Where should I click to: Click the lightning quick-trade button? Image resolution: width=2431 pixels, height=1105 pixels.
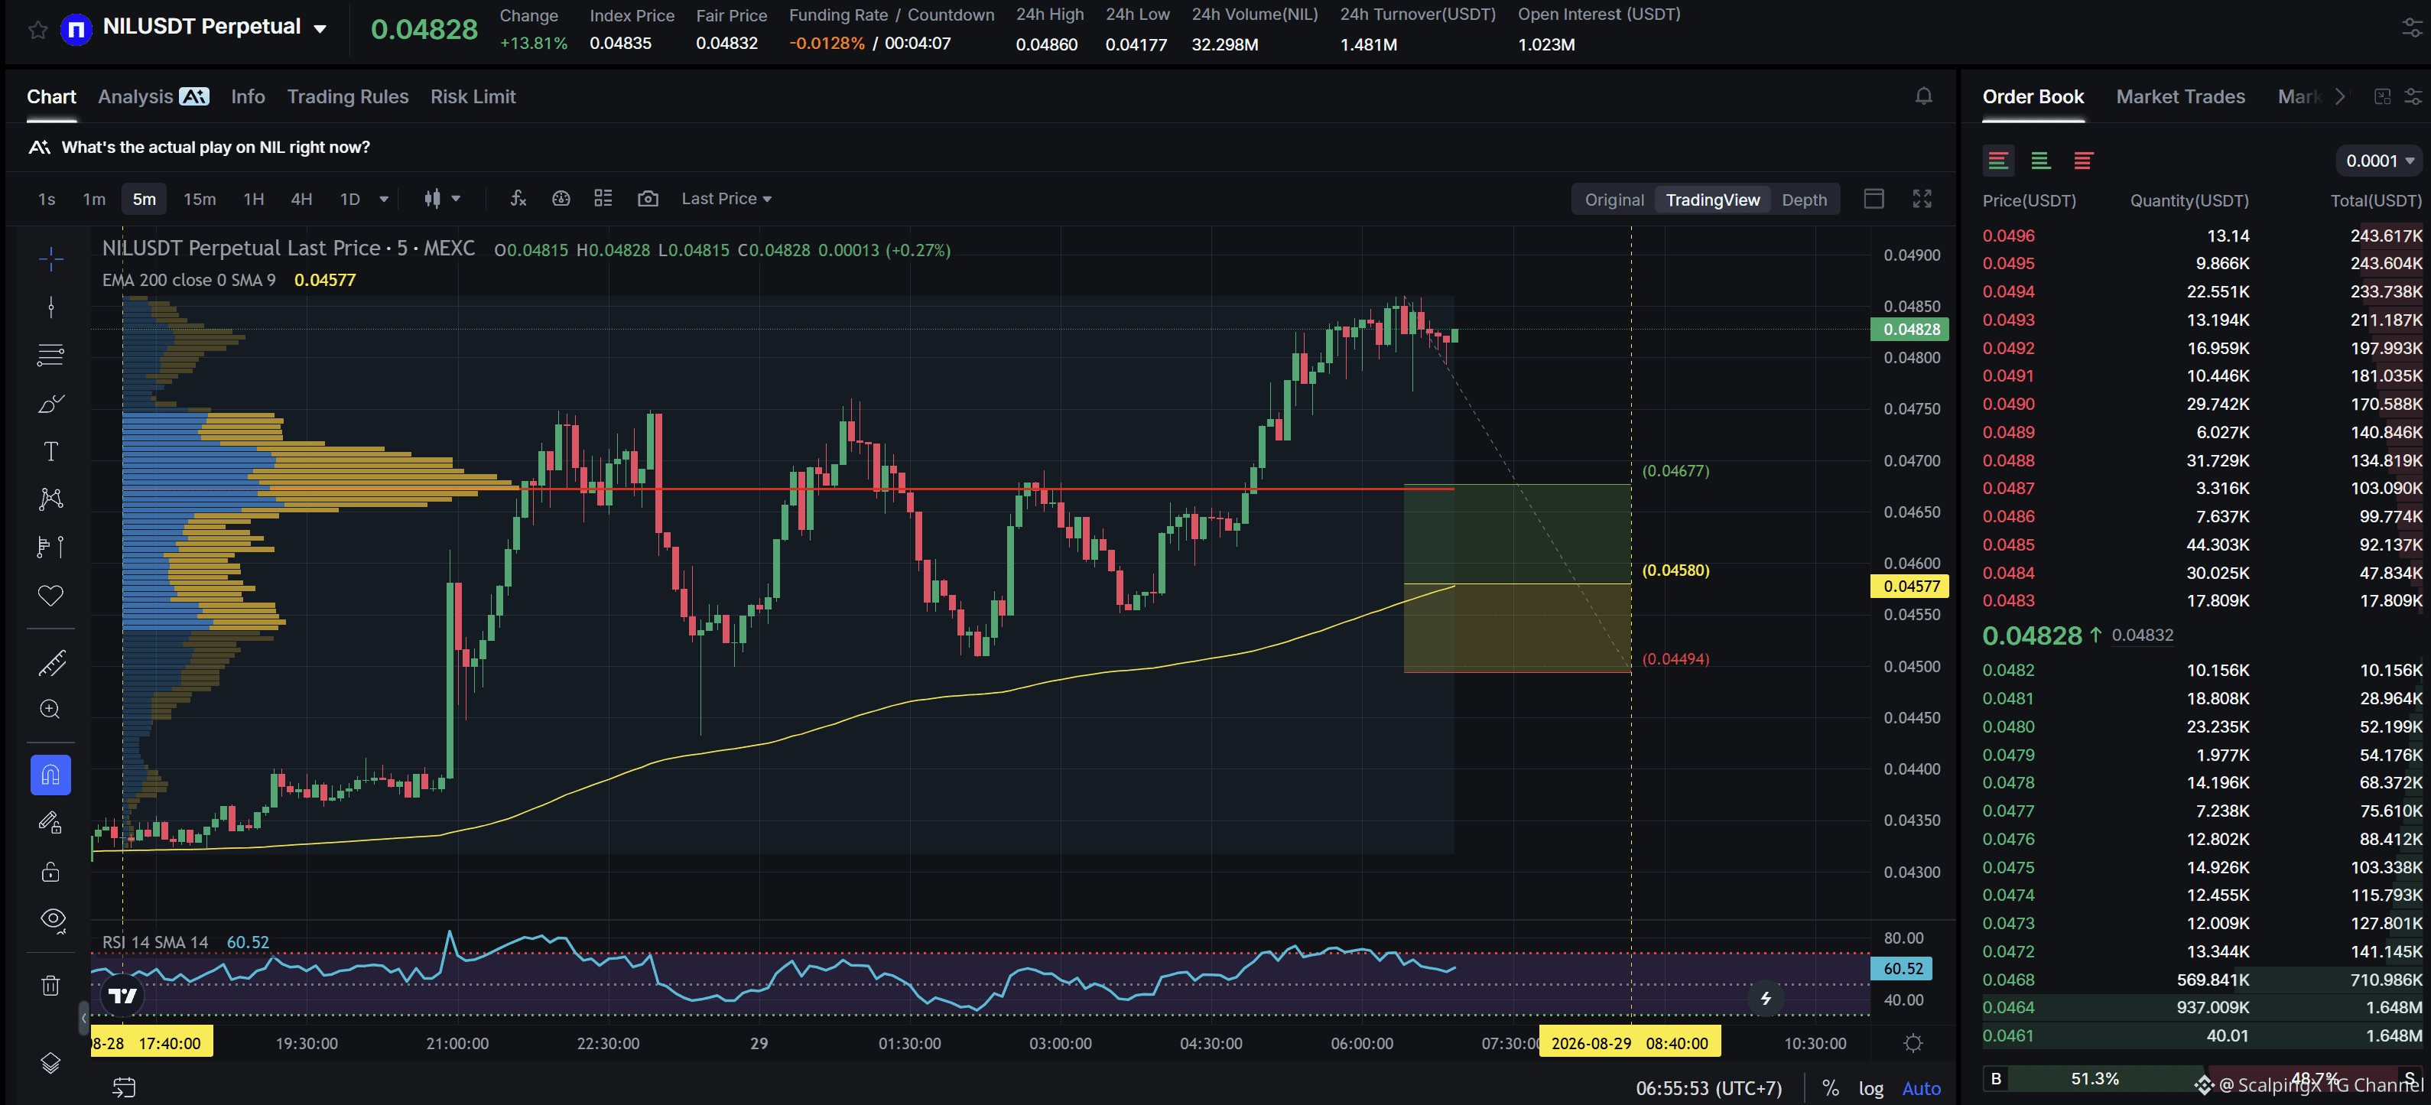tap(1766, 999)
